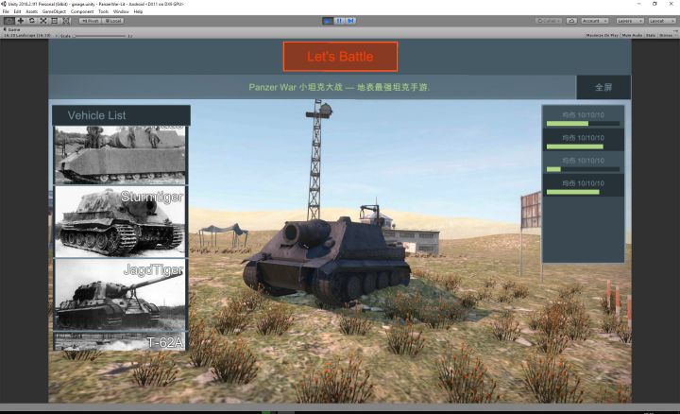
Task: Click the 全屏 fullscreen button
Action: (x=603, y=87)
